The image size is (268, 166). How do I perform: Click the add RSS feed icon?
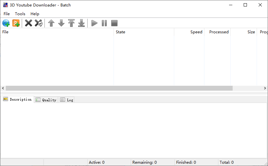(x=16, y=23)
